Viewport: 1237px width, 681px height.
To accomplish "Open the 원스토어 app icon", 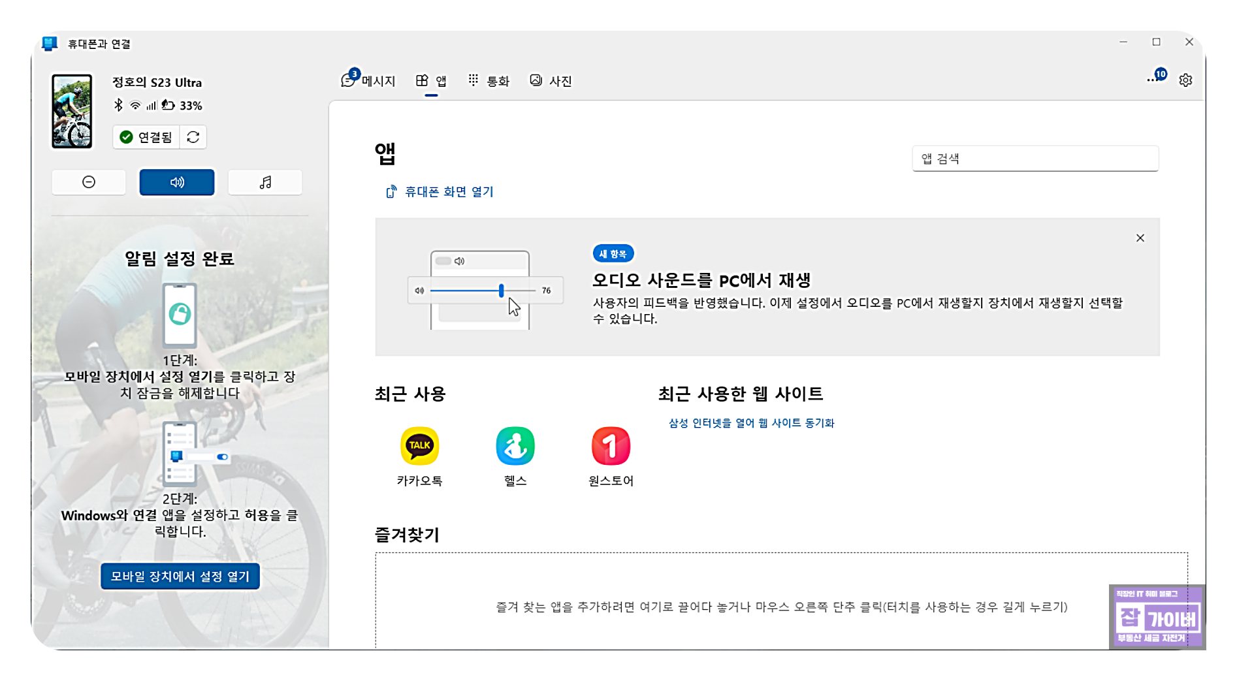I will point(611,446).
